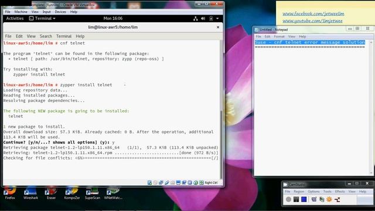Open VirtualBox File menu
The image size is (375, 211).
pyautogui.click(x=8, y=12)
